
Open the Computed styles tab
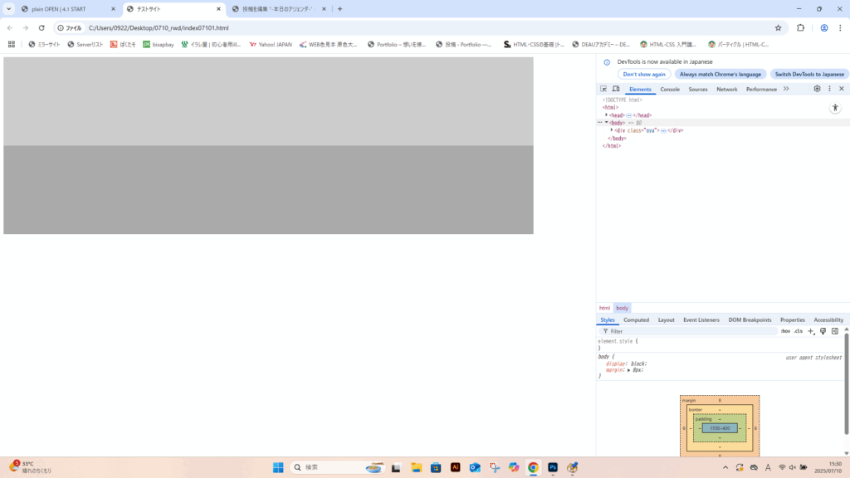coord(636,319)
